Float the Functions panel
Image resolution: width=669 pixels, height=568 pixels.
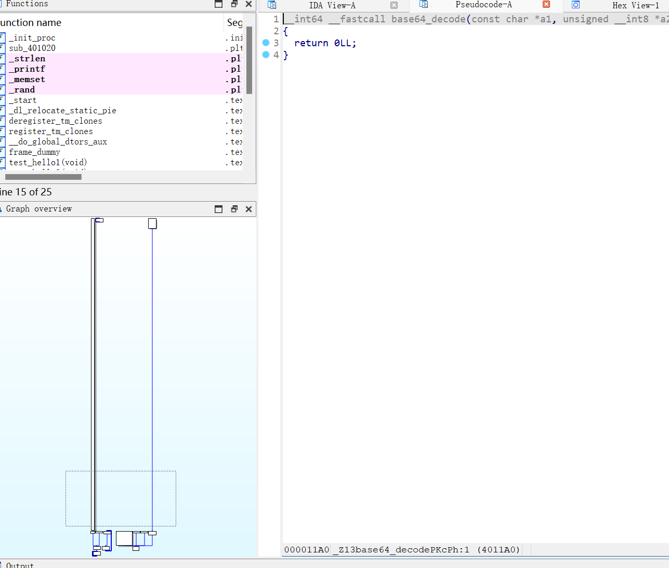[x=234, y=4]
